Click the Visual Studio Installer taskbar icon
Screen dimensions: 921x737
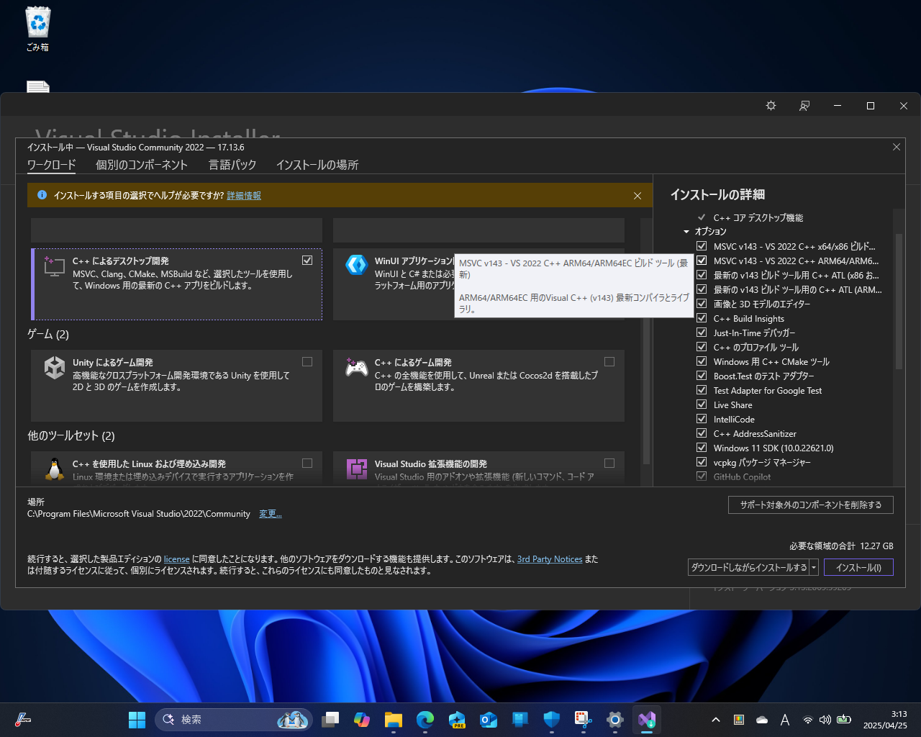click(x=645, y=719)
